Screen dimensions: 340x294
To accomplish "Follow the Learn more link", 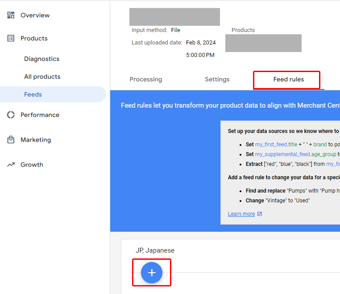I will pyautogui.click(x=241, y=214).
